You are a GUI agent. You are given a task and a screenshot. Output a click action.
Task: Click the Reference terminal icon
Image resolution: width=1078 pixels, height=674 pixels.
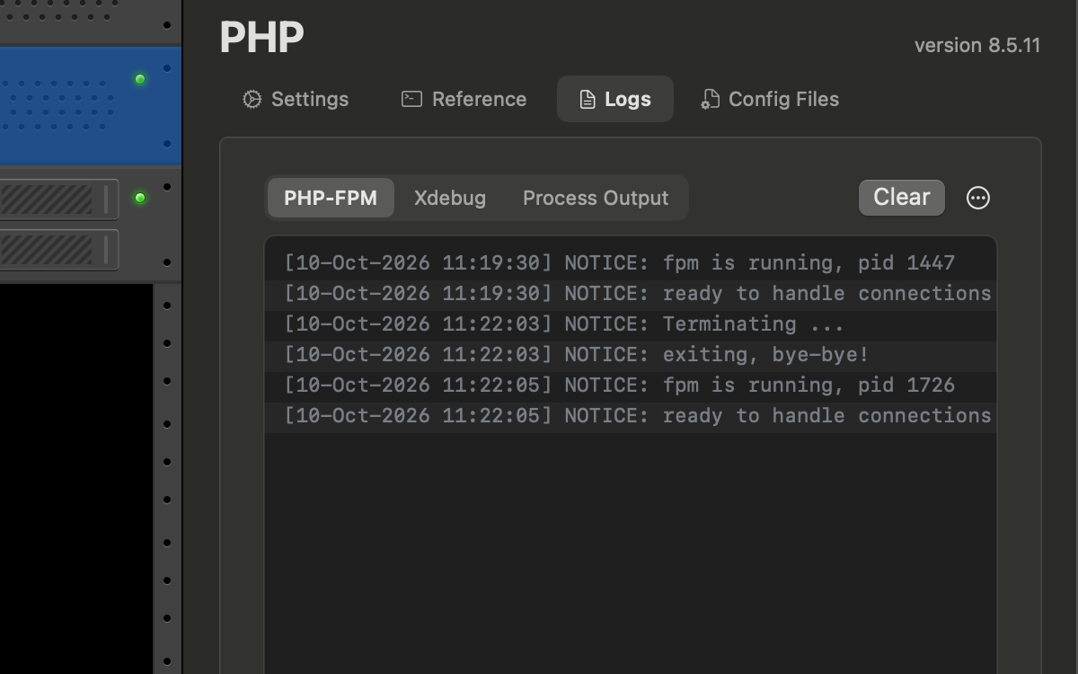click(411, 99)
